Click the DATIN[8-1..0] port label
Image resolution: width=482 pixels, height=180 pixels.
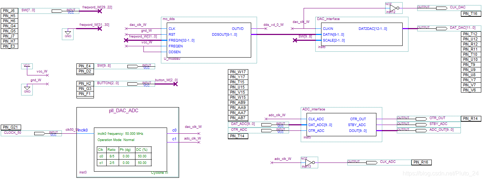coord(333,35)
